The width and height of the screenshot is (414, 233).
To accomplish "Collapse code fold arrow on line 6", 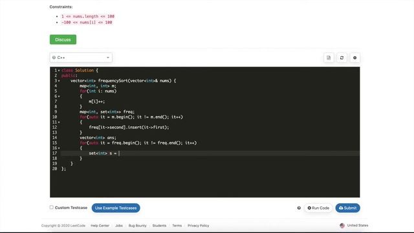I will coord(59,96).
